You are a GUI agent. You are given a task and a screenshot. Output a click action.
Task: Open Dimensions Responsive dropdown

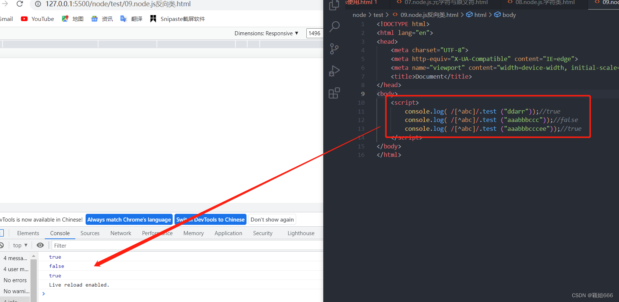266,33
